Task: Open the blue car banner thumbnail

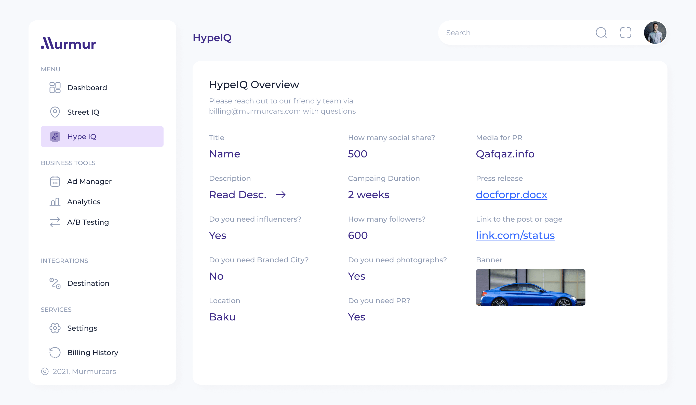Action: [530, 287]
